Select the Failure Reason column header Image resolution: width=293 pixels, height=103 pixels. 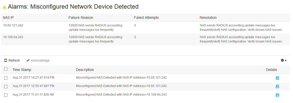tap(81, 18)
